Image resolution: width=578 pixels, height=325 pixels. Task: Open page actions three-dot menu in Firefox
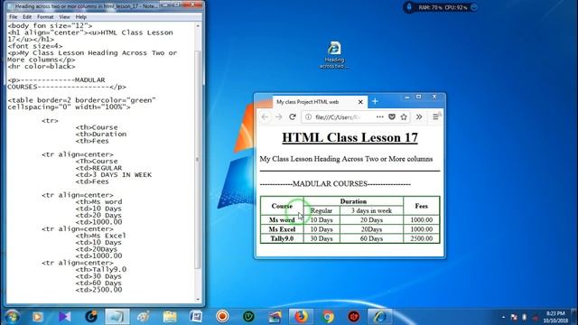[x=379, y=116]
